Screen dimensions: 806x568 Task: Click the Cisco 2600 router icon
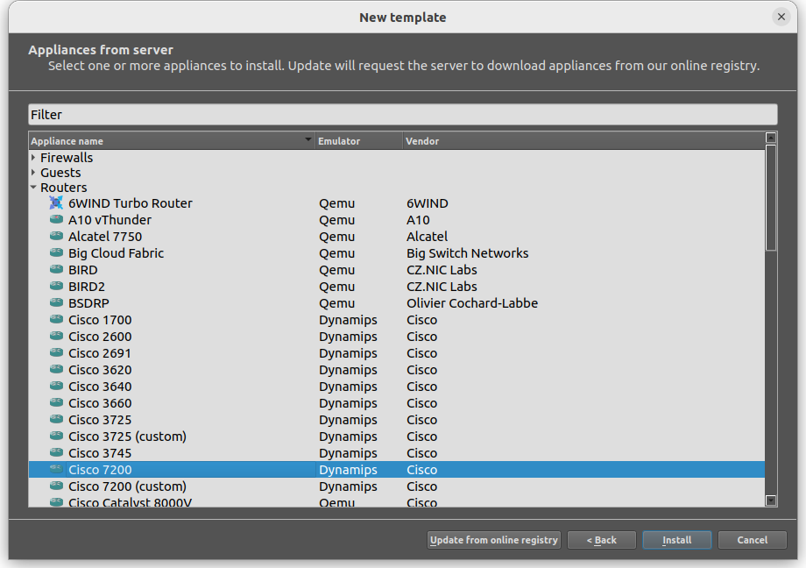pyautogui.click(x=56, y=336)
